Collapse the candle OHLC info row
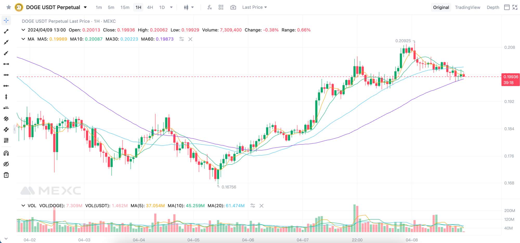This screenshot has width=520, height=243. coord(23,30)
